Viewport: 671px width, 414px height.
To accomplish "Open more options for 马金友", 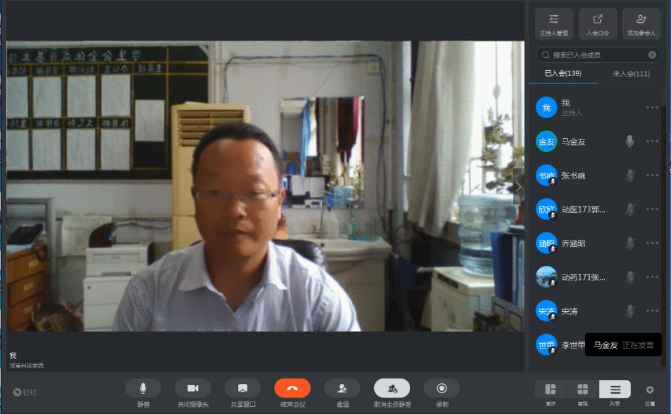I will coord(652,141).
